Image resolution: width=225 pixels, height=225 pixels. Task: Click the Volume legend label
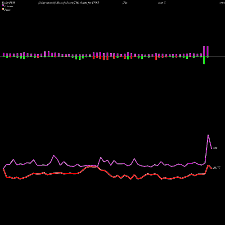coord(9,6)
